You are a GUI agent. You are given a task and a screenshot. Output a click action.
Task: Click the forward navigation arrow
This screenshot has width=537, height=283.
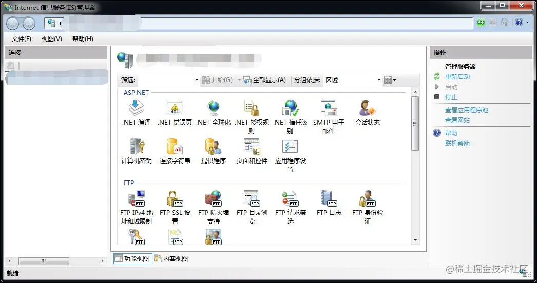[29, 23]
